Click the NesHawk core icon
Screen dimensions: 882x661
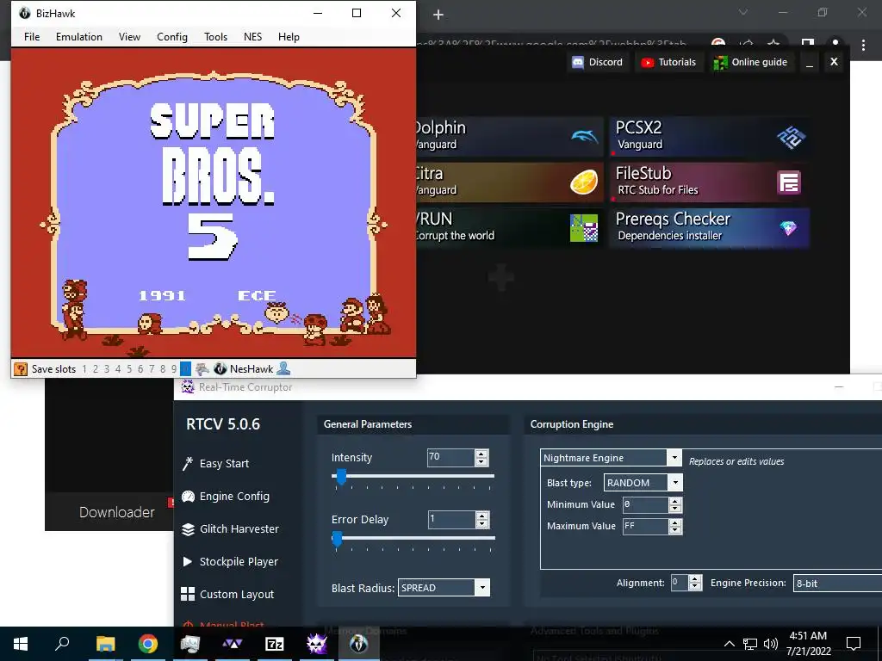[x=220, y=368]
